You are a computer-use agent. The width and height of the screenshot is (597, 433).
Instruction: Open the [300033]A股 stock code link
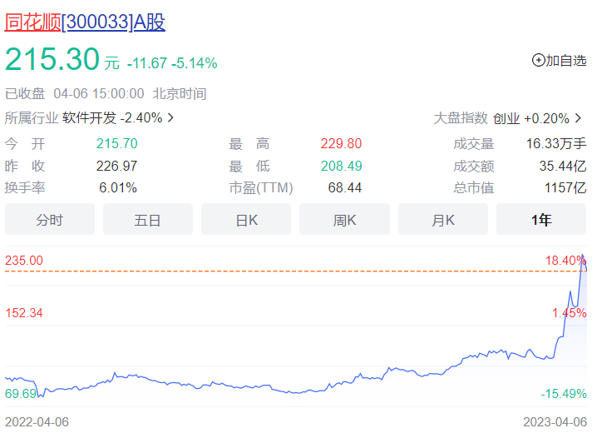coord(113,22)
